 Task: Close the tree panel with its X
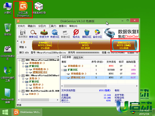pos(58,57)
